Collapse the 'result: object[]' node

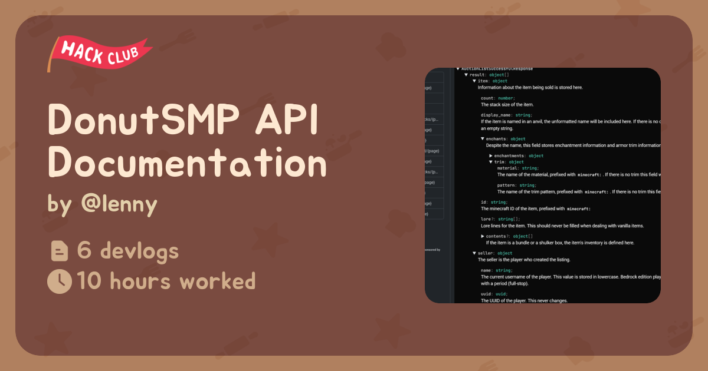pos(466,75)
